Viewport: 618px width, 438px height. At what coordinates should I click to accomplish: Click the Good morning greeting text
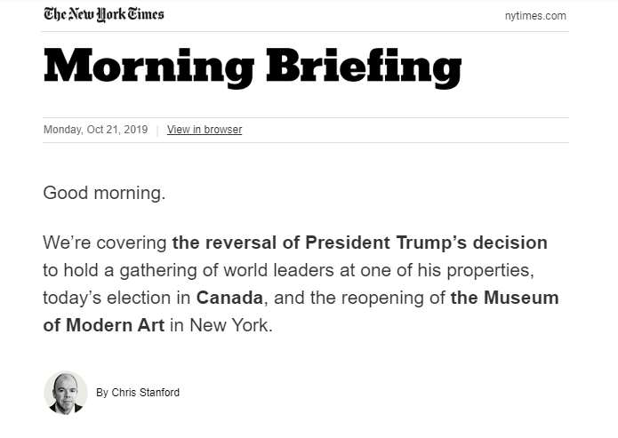(x=104, y=193)
